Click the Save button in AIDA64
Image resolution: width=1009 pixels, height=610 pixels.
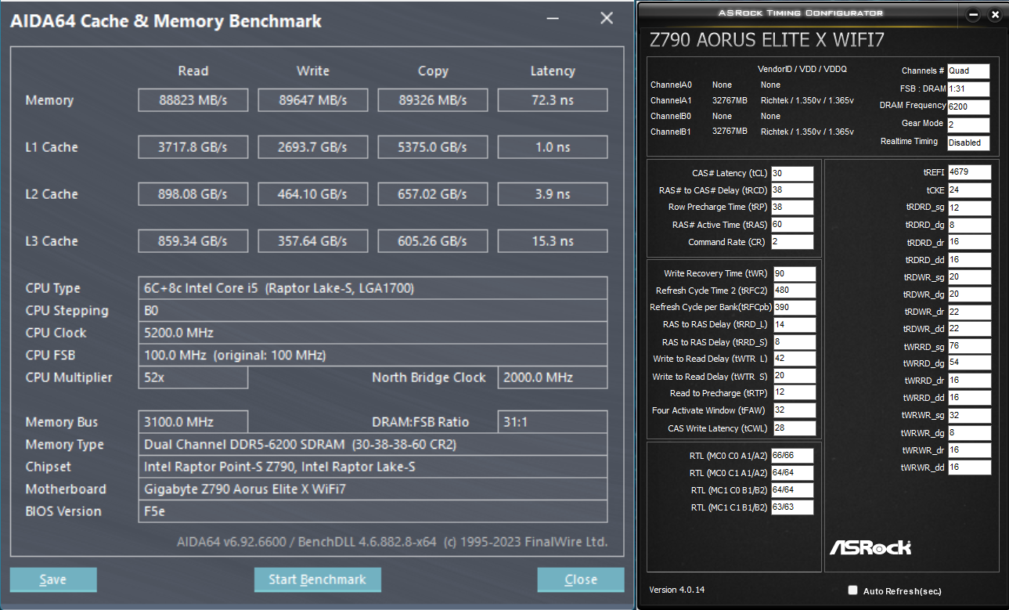click(x=53, y=579)
